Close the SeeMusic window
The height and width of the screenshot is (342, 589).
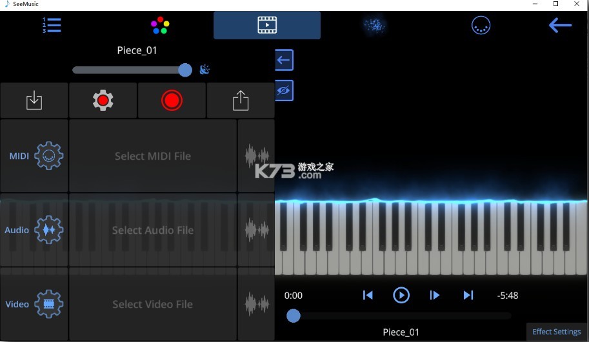pyautogui.click(x=577, y=4)
